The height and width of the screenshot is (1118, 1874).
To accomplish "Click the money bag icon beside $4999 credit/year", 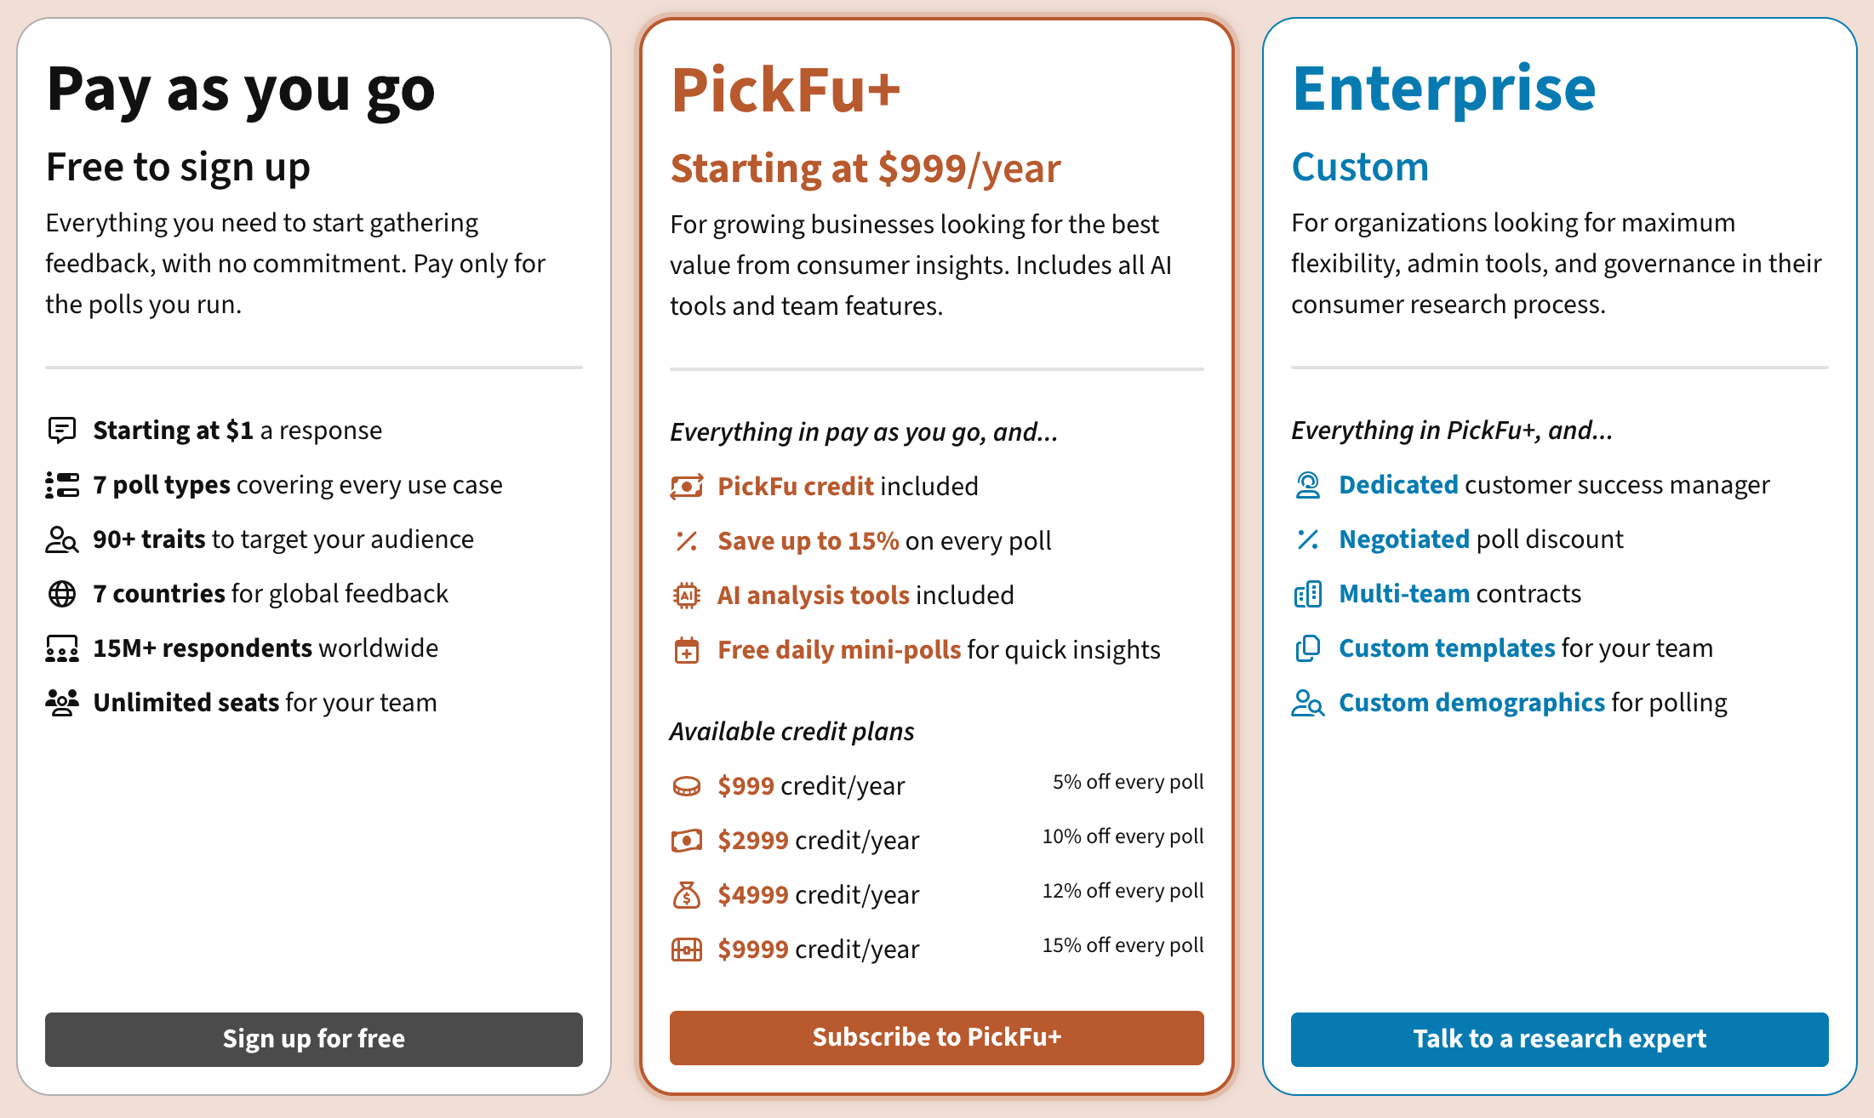I will point(687,895).
